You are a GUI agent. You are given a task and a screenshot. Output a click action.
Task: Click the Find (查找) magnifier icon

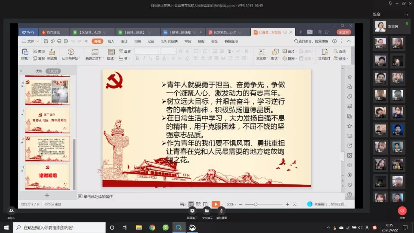point(336,51)
